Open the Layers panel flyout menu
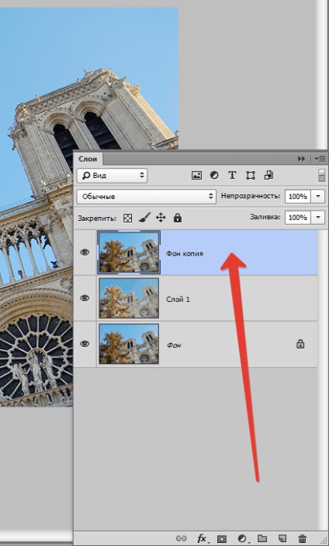 (x=319, y=159)
